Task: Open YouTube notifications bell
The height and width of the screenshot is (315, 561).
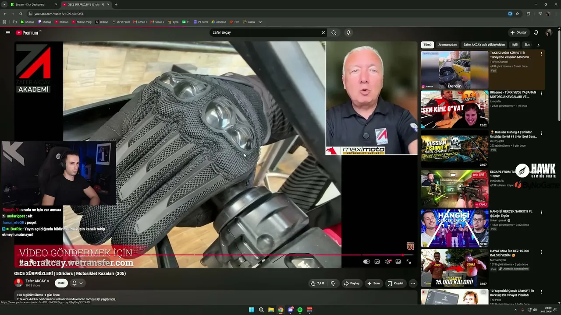Action: pos(536,32)
